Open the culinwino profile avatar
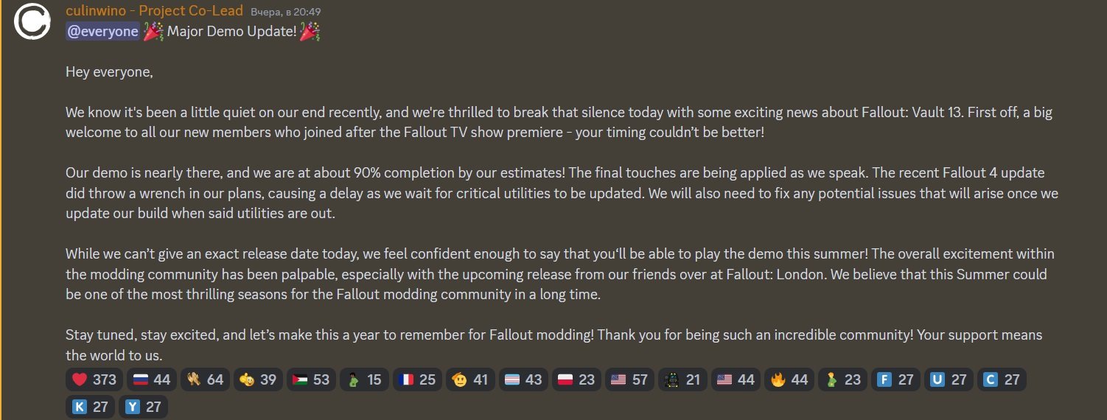This screenshot has width=1107, height=420. (x=32, y=21)
